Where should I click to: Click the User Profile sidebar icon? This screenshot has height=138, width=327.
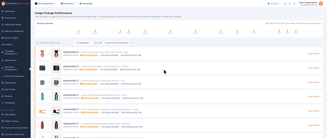(3, 89)
